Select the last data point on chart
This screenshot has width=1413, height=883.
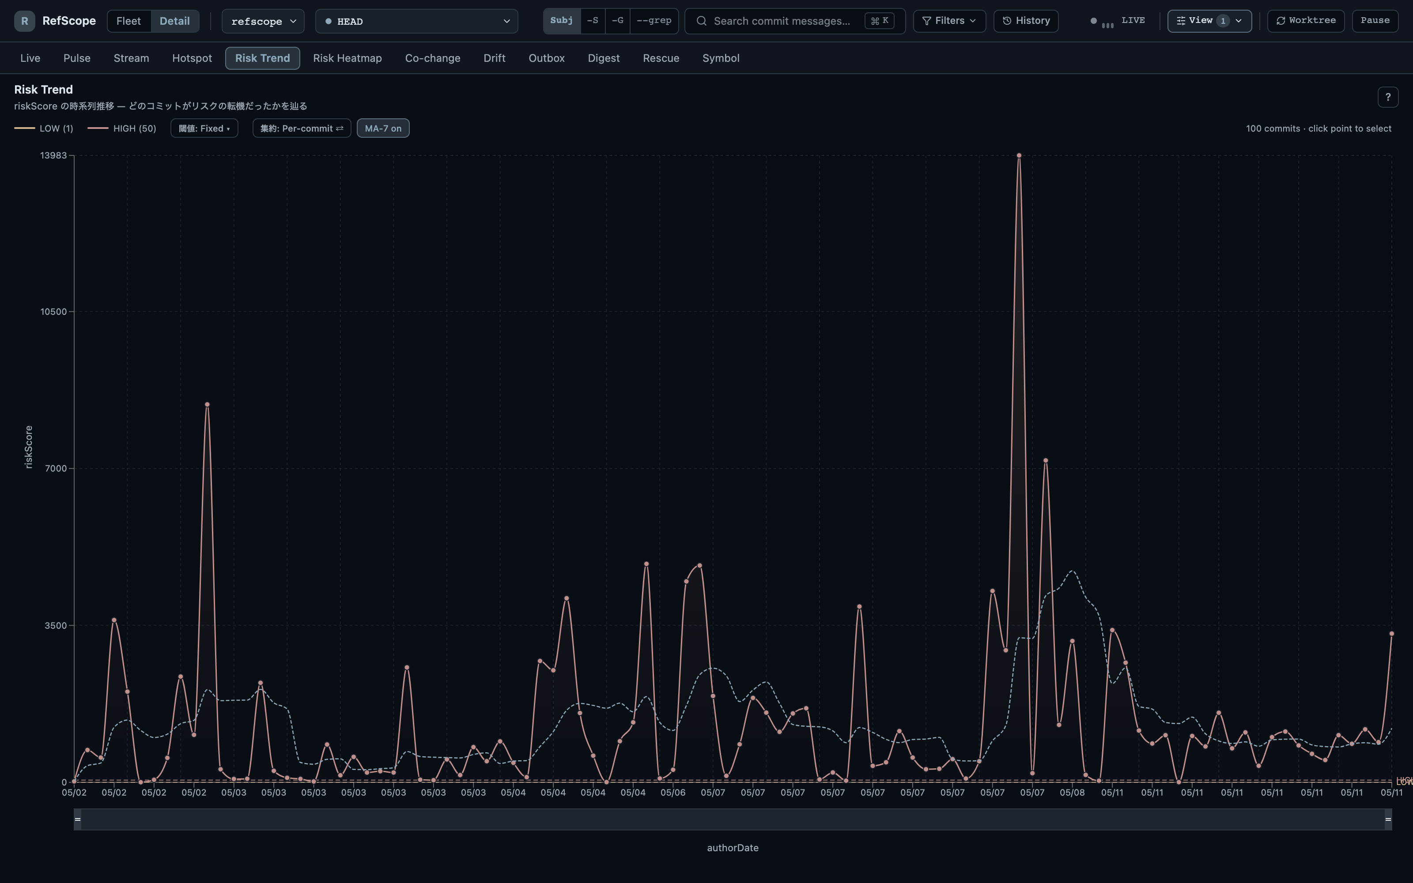(x=1391, y=634)
